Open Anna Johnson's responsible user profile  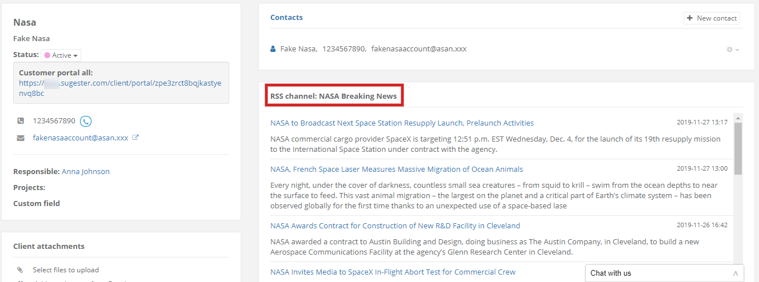pyautogui.click(x=86, y=171)
